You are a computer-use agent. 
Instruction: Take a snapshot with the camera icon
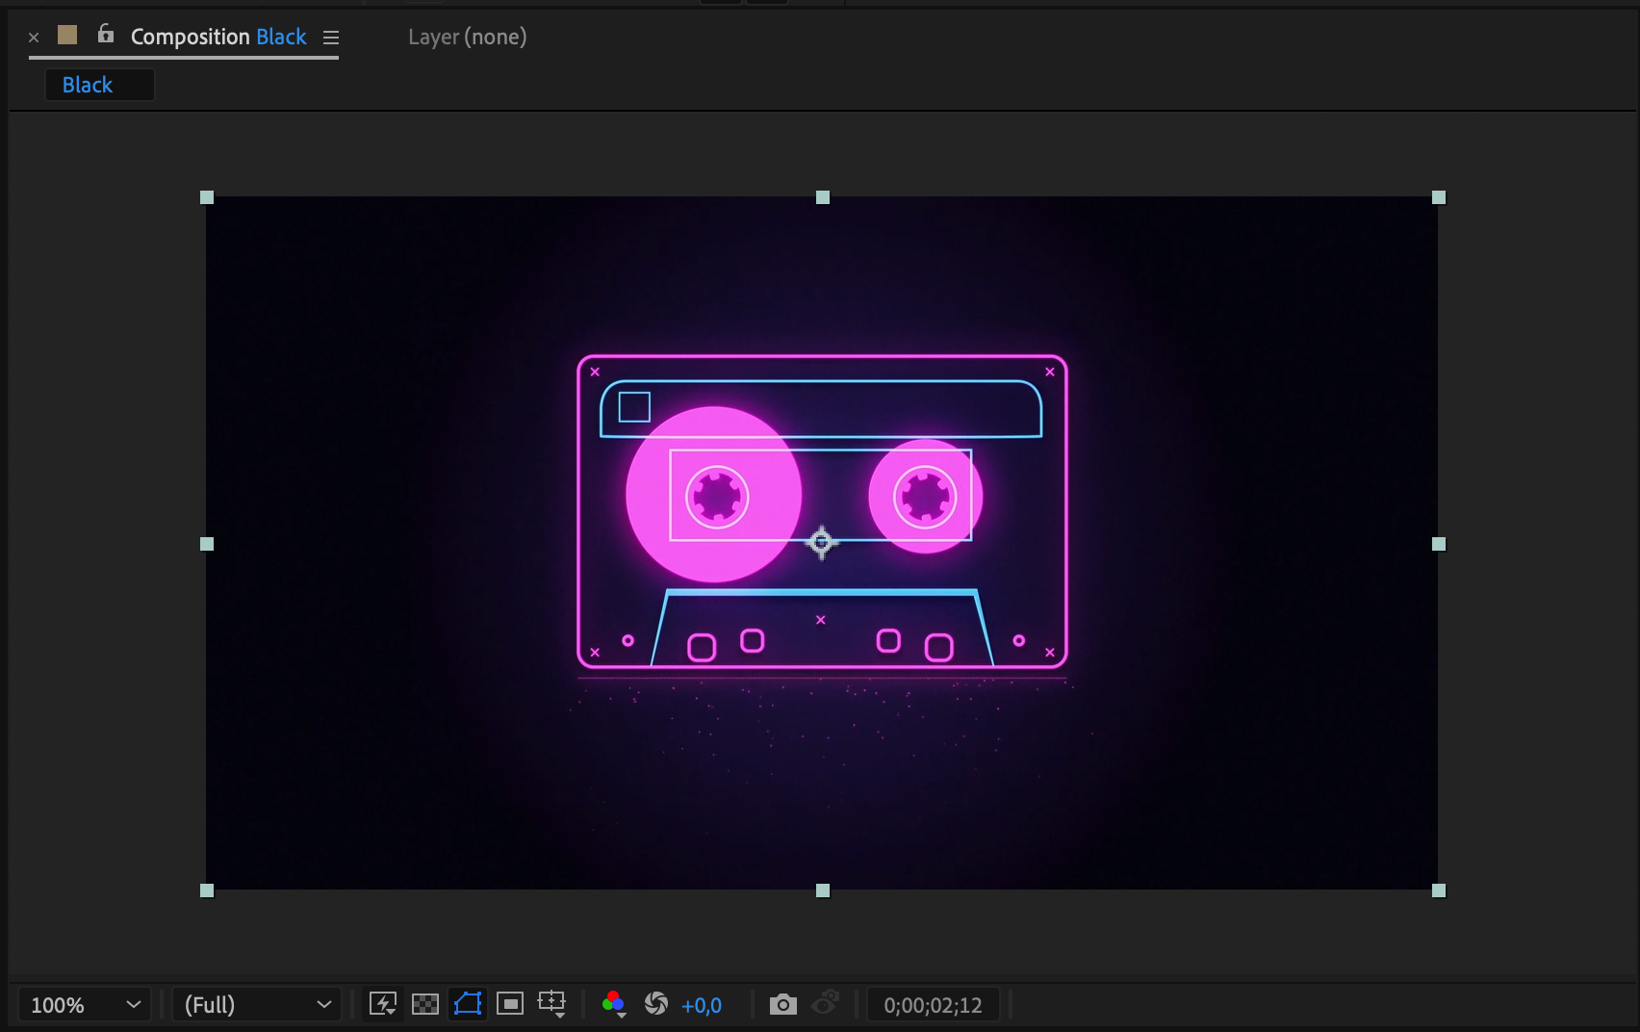pos(782,1005)
